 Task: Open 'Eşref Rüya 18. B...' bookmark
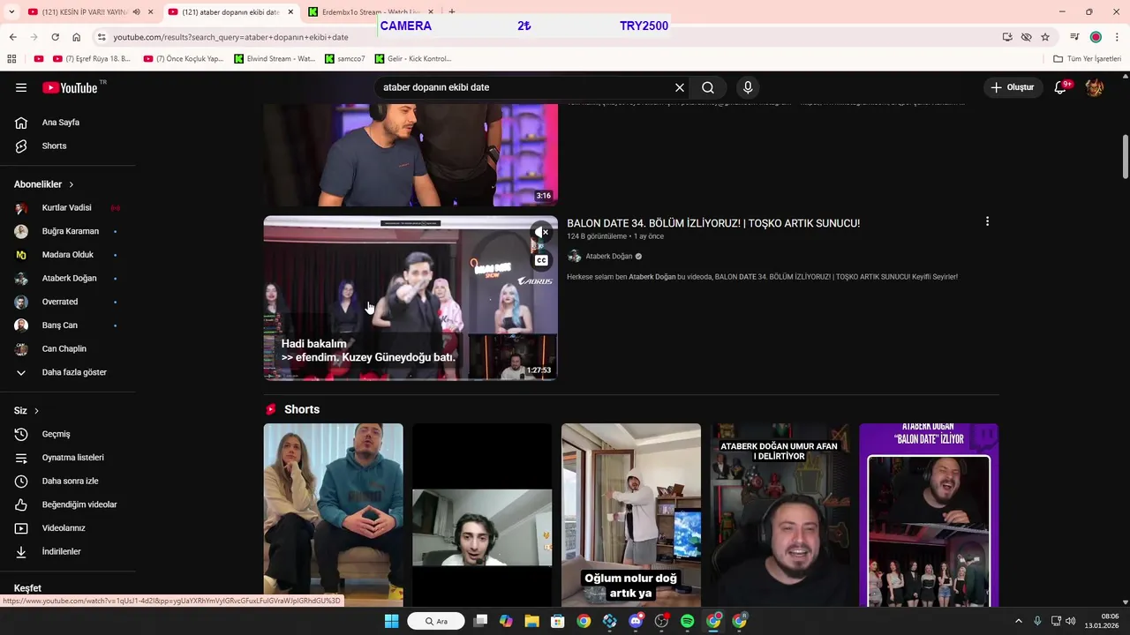[92, 59]
